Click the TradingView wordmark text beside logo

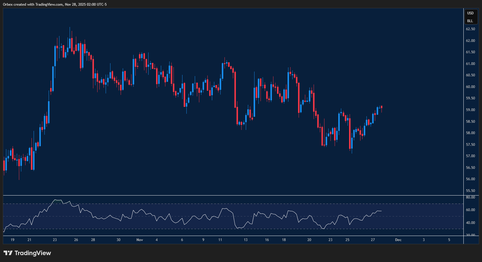33,253
